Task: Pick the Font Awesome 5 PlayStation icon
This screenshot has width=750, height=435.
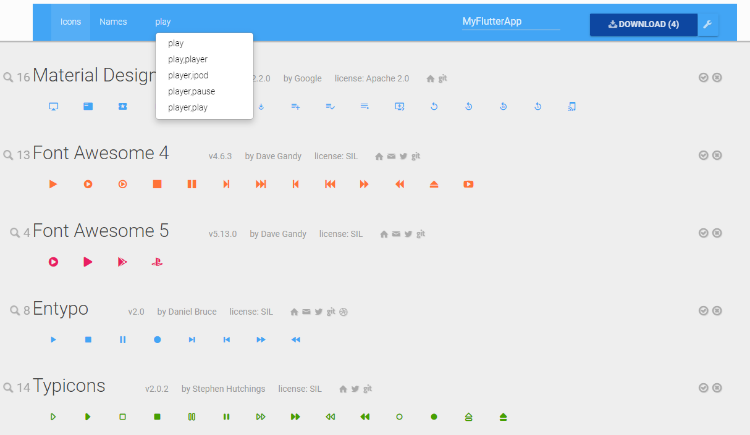Action: tap(158, 262)
